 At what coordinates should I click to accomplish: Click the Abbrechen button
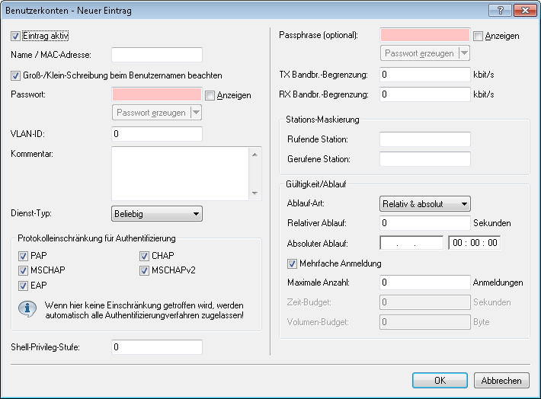501,380
